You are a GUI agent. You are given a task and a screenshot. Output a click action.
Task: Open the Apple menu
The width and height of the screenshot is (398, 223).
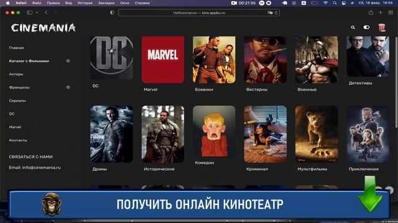coord(7,3)
